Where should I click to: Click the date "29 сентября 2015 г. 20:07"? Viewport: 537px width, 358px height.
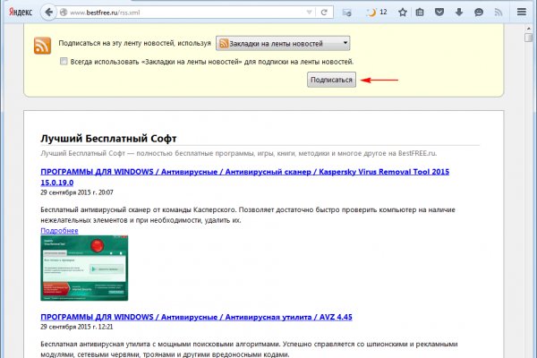coord(77,192)
